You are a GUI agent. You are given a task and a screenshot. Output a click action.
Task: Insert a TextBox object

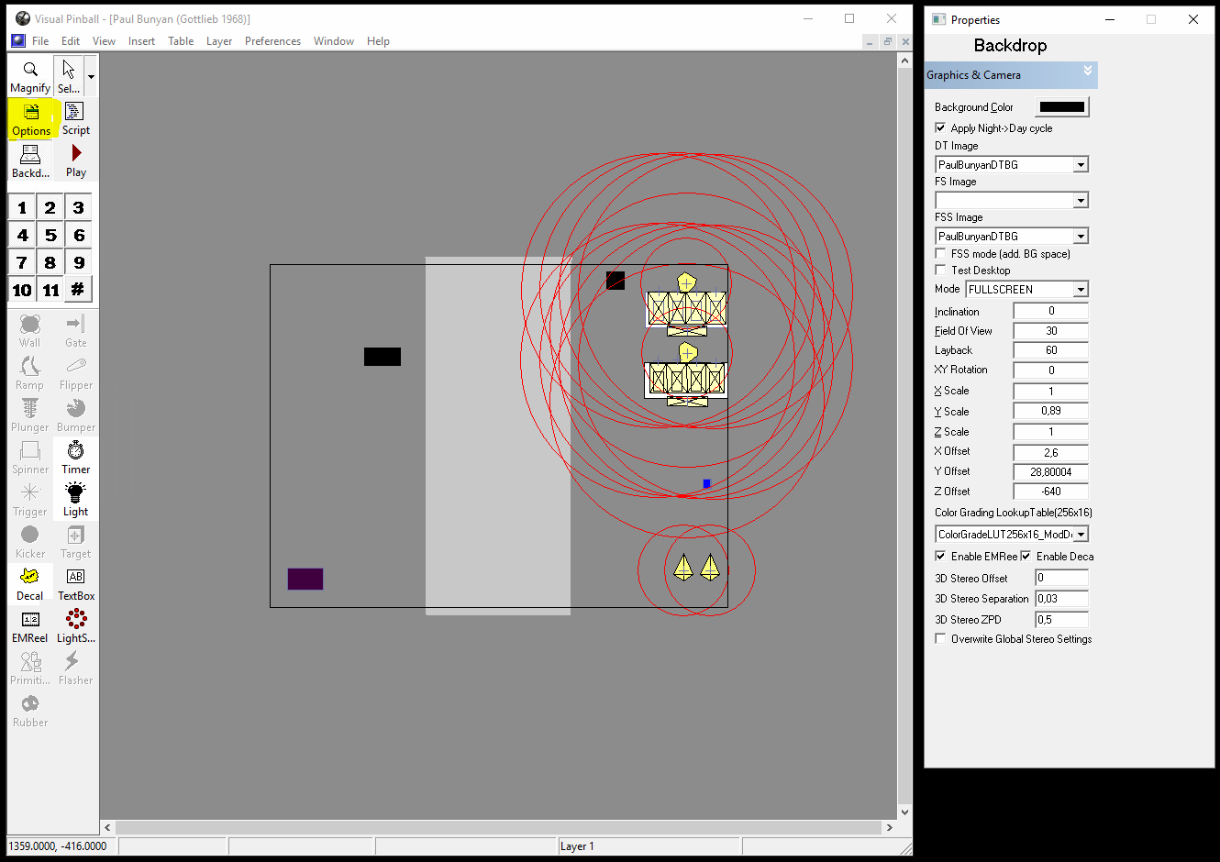tap(76, 583)
